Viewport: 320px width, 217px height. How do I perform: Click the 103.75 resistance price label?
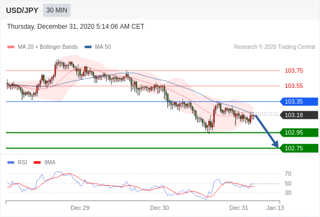pos(293,71)
